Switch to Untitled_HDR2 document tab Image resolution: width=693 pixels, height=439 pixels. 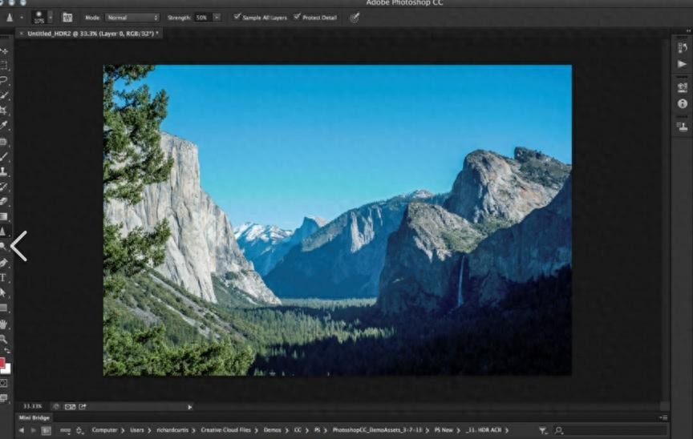87,34
